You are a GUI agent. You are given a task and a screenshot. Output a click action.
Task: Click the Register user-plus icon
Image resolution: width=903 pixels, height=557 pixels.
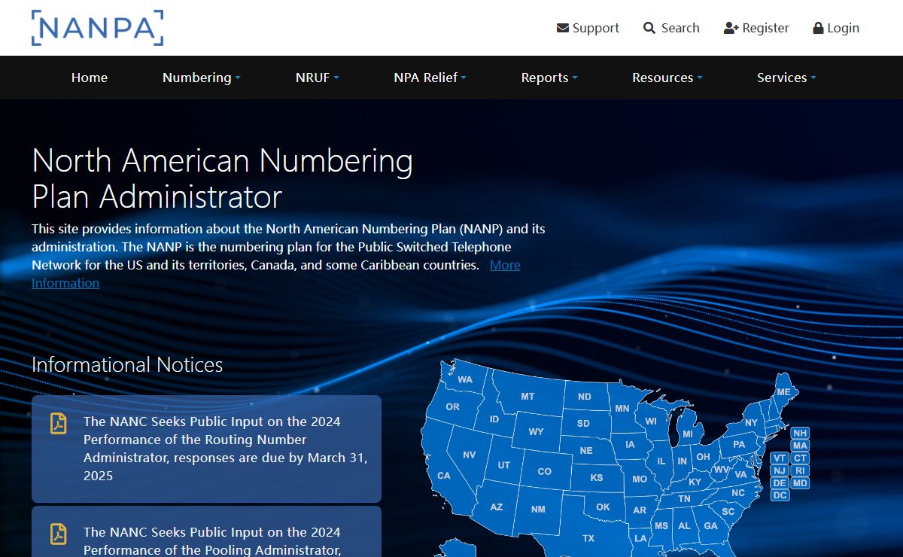731,28
